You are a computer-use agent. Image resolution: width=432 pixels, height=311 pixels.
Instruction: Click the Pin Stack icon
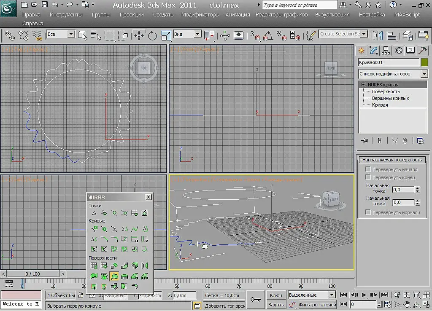[364, 140]
